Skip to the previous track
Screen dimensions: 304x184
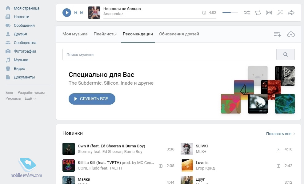[x=76, y=13]
